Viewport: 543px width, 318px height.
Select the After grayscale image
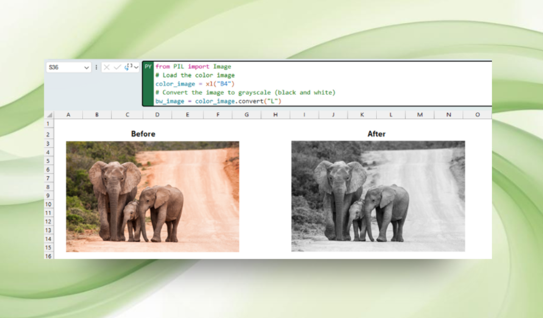coord(378,195)
